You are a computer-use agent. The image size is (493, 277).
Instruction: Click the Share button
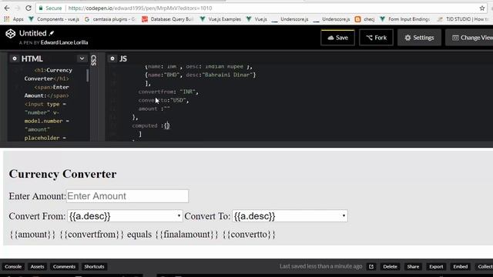413,267
